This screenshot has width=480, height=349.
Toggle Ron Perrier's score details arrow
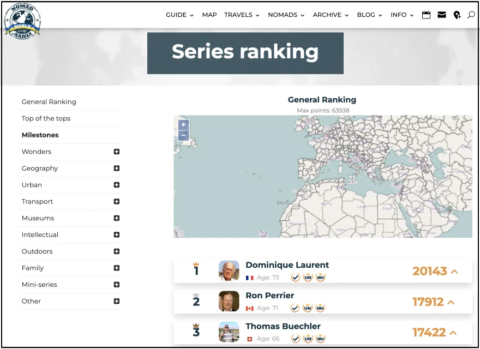pos(451,302)
